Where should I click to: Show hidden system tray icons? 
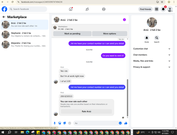click(x=149, y=132)
